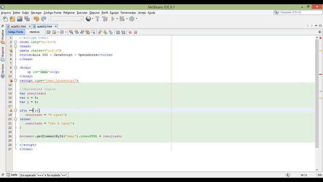Open the Debug Project dropdown arrow
The height and width of the screenshot is (182, 323).
(x=127, y=19)
